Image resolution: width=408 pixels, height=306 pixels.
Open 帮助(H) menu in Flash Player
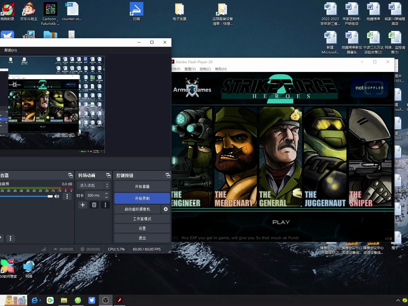[x=221, y=69]
